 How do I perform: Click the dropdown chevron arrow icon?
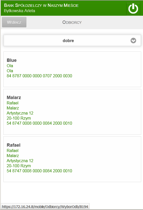pyautogui.click(x=133, y=41)
